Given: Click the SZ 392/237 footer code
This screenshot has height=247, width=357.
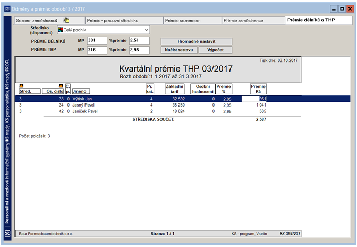Looking at the screenshot, I should pyautogui.click(x=290, y=234).
